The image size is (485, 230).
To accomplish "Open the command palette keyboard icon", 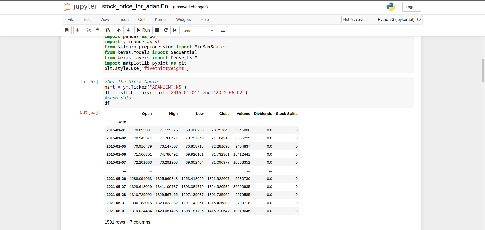I will [223, 30].
